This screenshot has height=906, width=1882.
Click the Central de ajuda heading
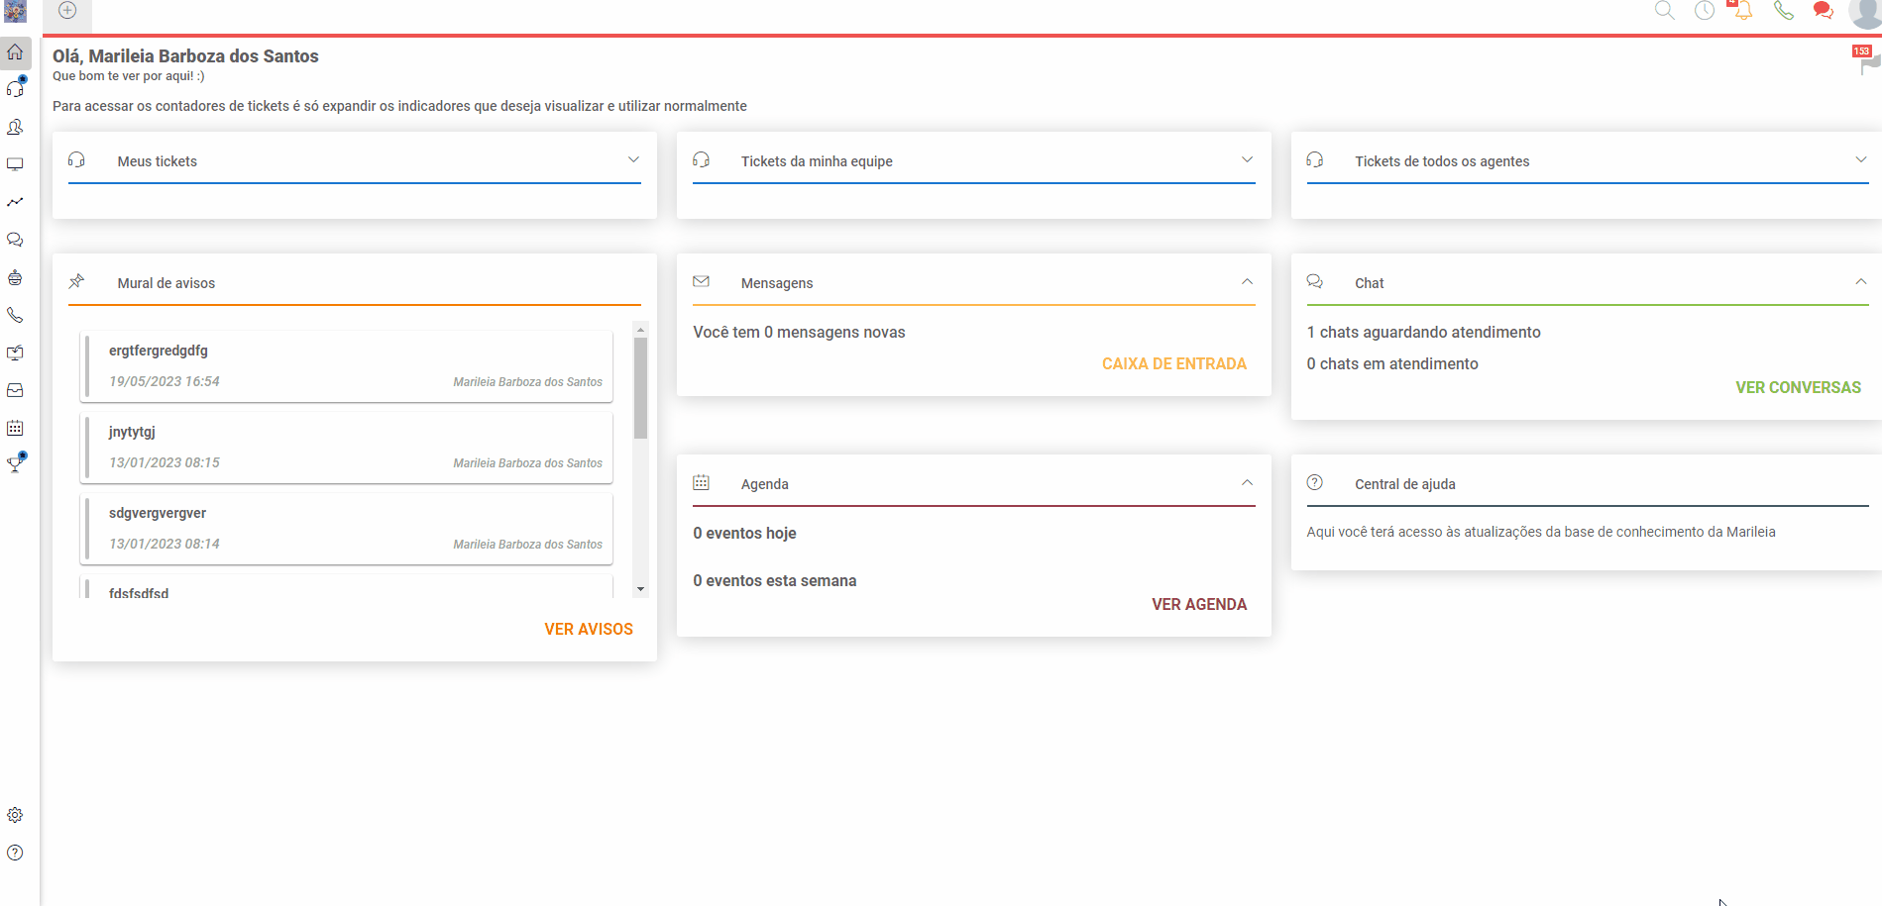point(1404,484)
